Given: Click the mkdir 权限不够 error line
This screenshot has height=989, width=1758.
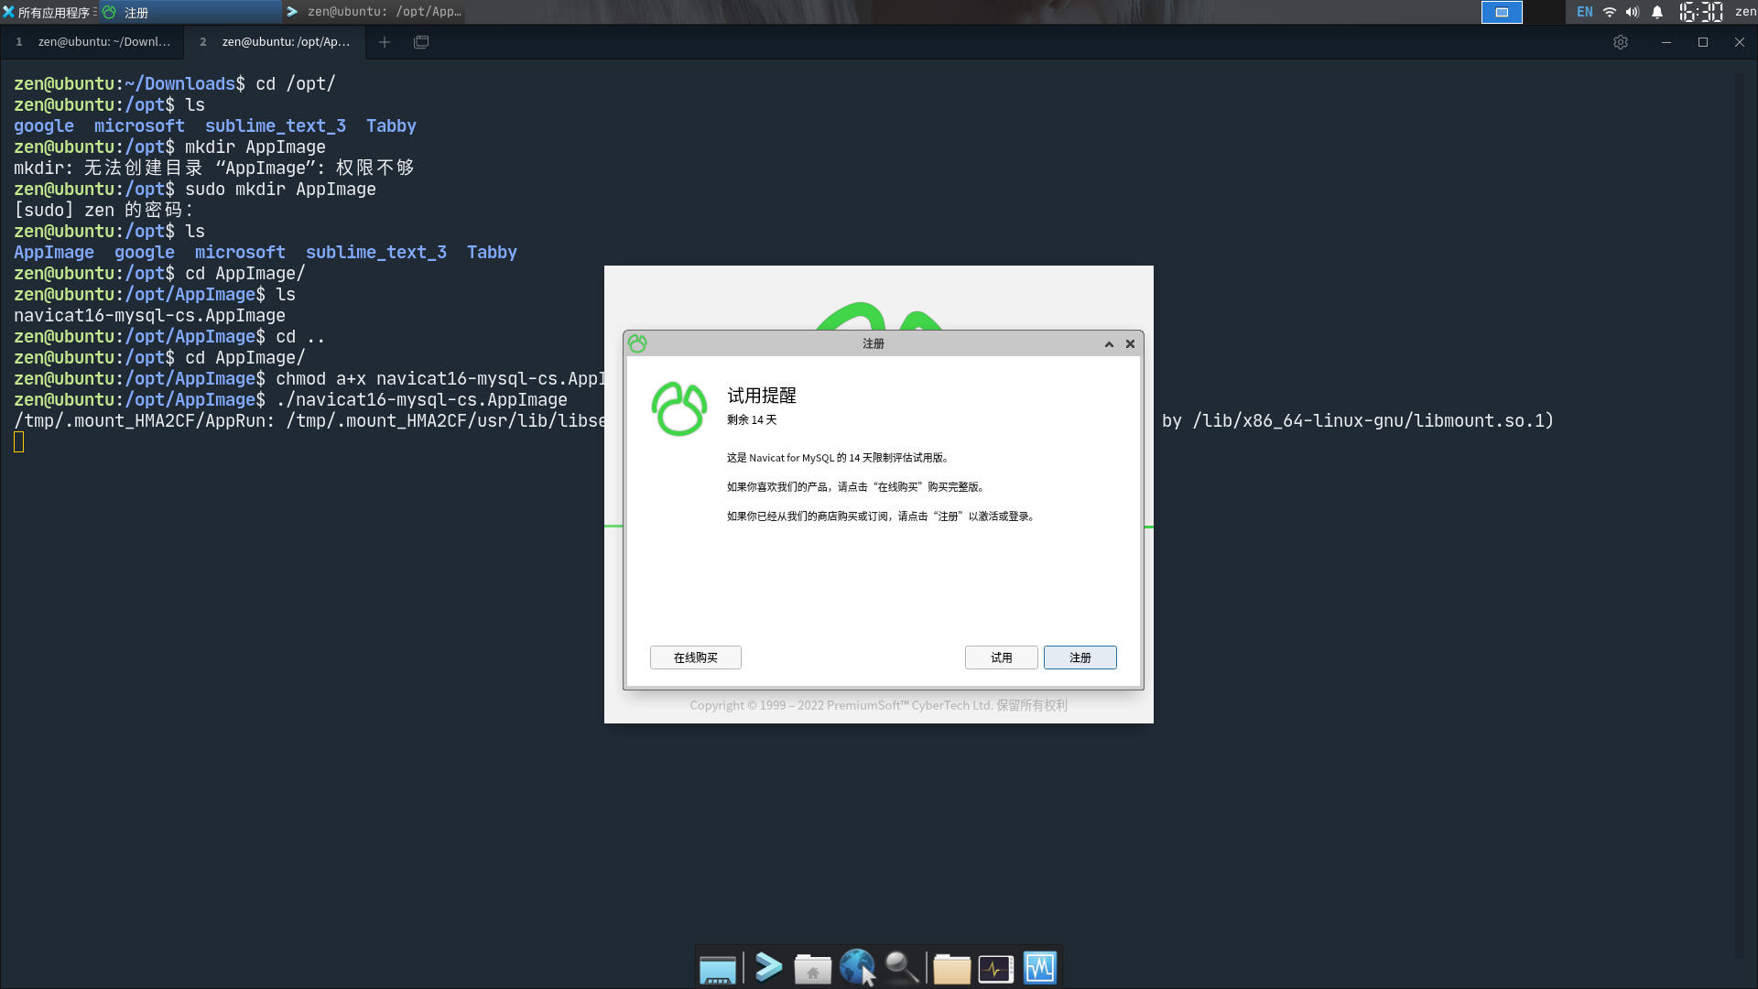Looking at the screenshot, I should [x=214, y=168].
